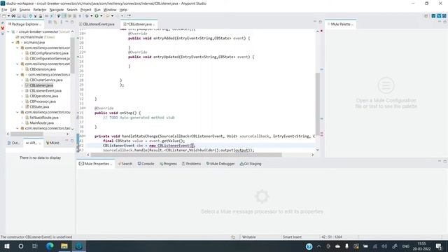Collapse the circuit-breaker-connector project node
448x252 pixels.
8,31
